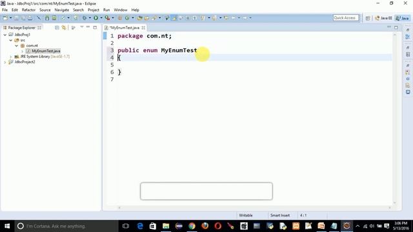The image size is (413, 232).
Task: Click the Print toolbar icon
Action: point(30,18)
